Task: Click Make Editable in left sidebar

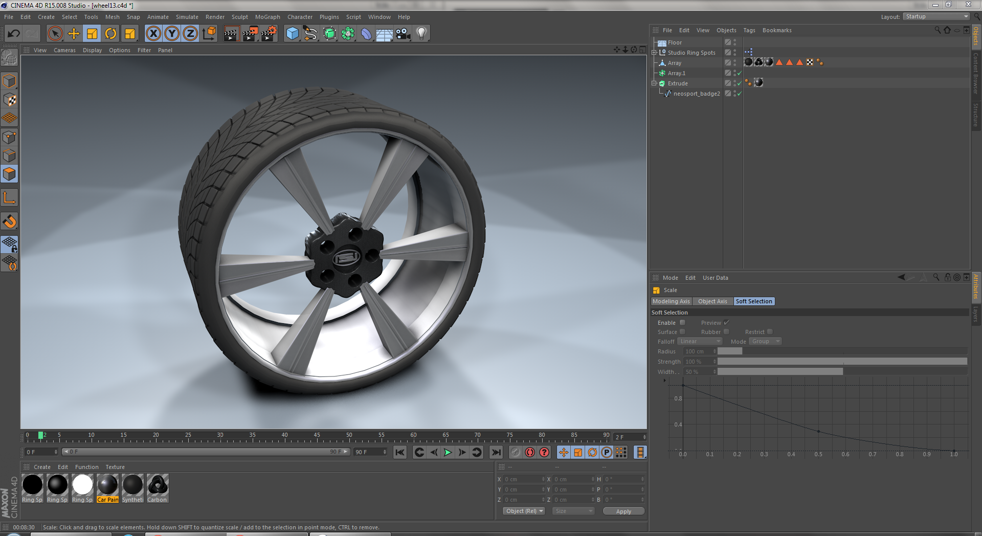Action: tap(9, 58)
